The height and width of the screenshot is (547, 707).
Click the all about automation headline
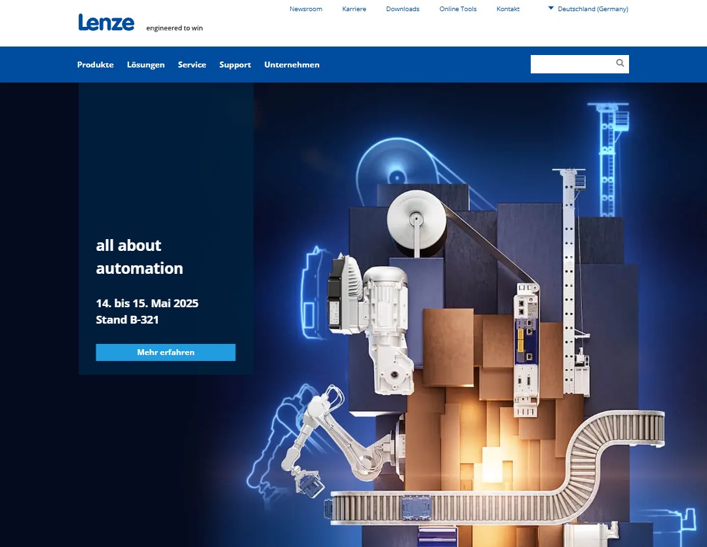point(139,257)
